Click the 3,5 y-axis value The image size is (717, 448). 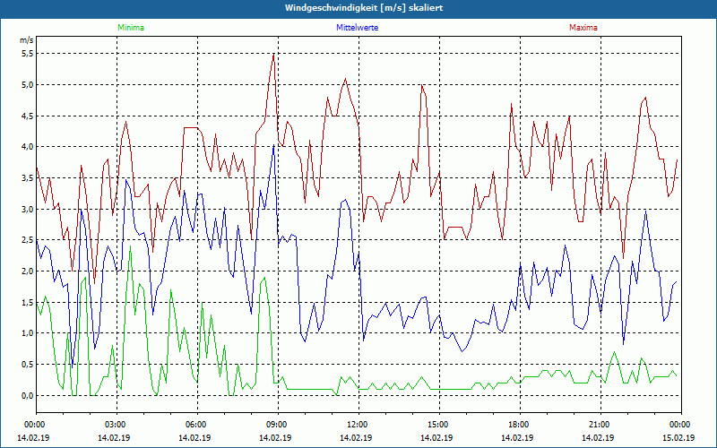click(x=28, y=177)
